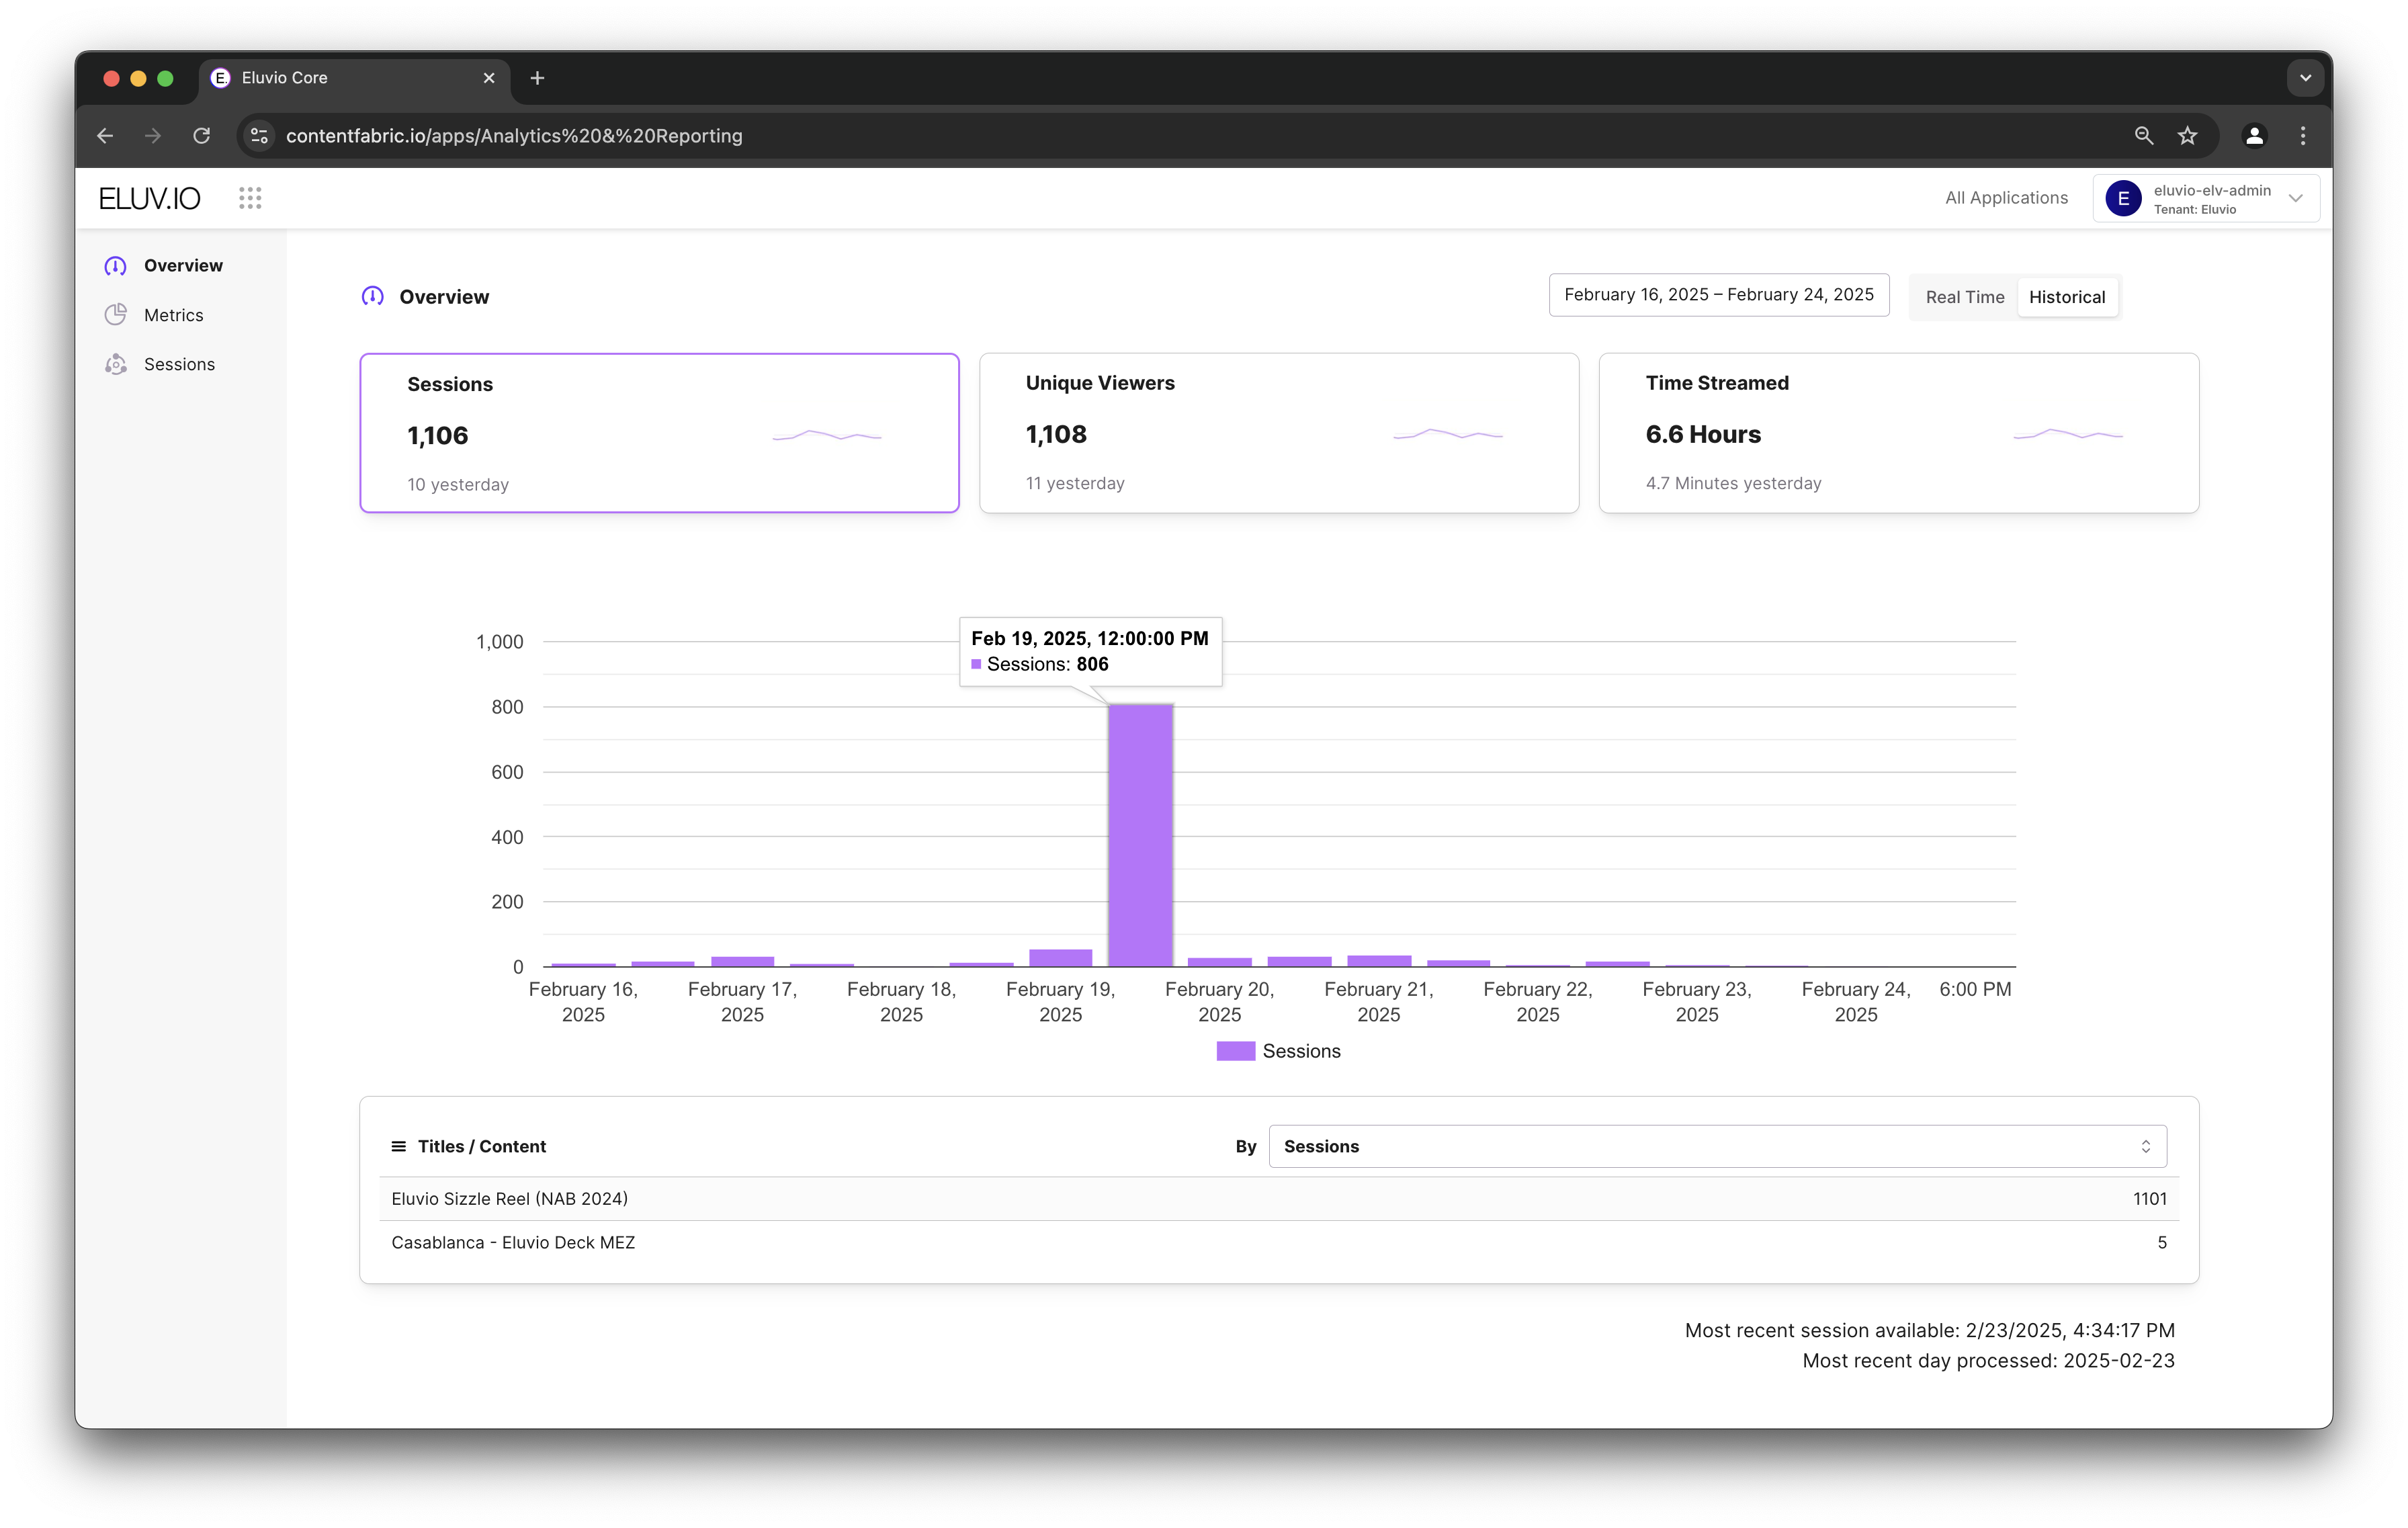2408x1528 pixels.
Task: Click the Sessions sidebar icon
Action: [x=116, y=364]
